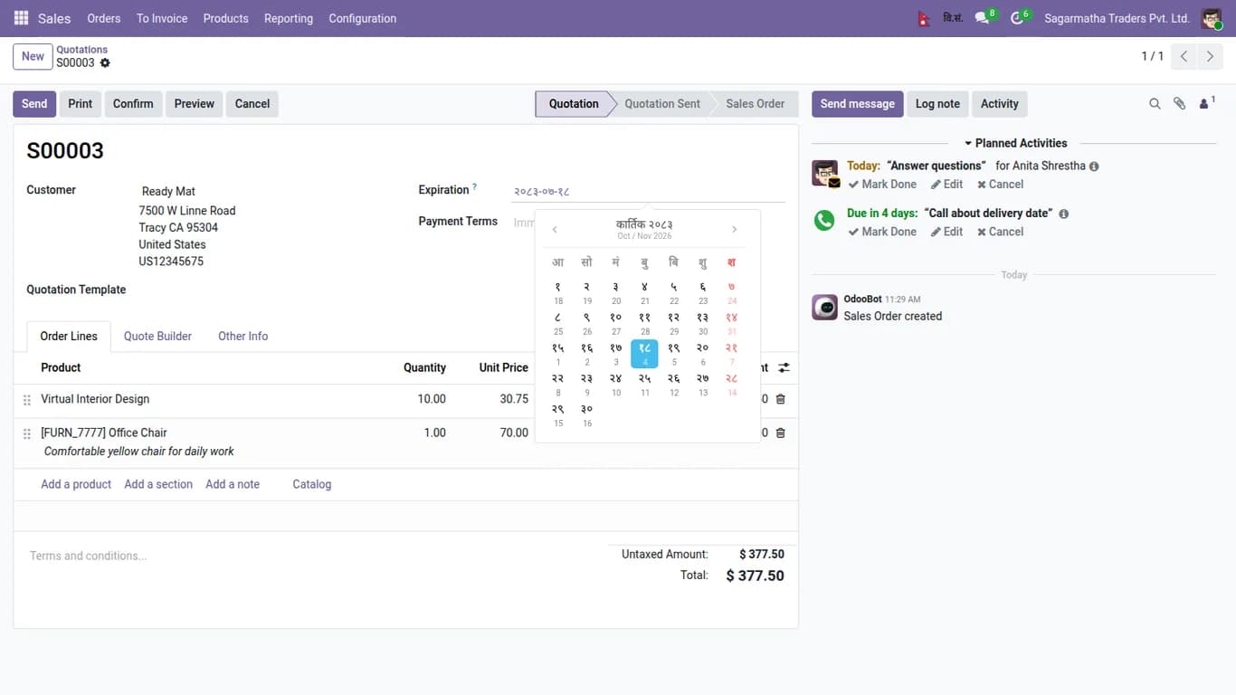Delete the Office Chair order line
This screenshot has width=1236, height=695.
tap(781, 433)
